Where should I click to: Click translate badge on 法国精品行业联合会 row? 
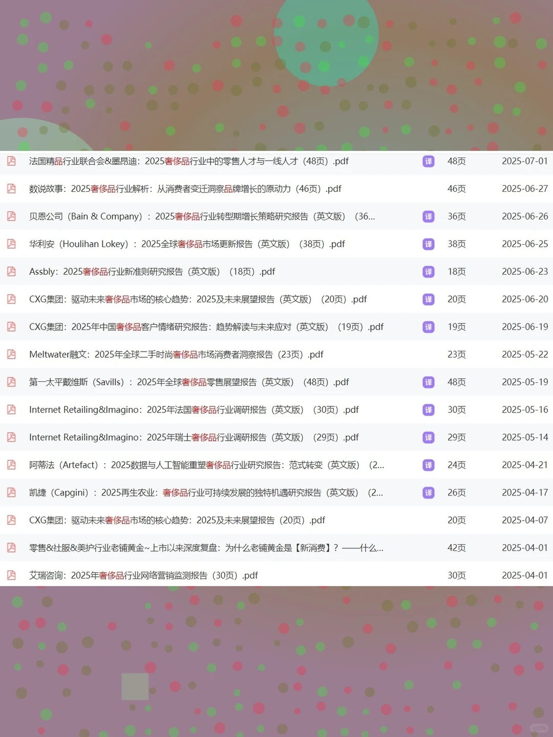coord(429,161)
